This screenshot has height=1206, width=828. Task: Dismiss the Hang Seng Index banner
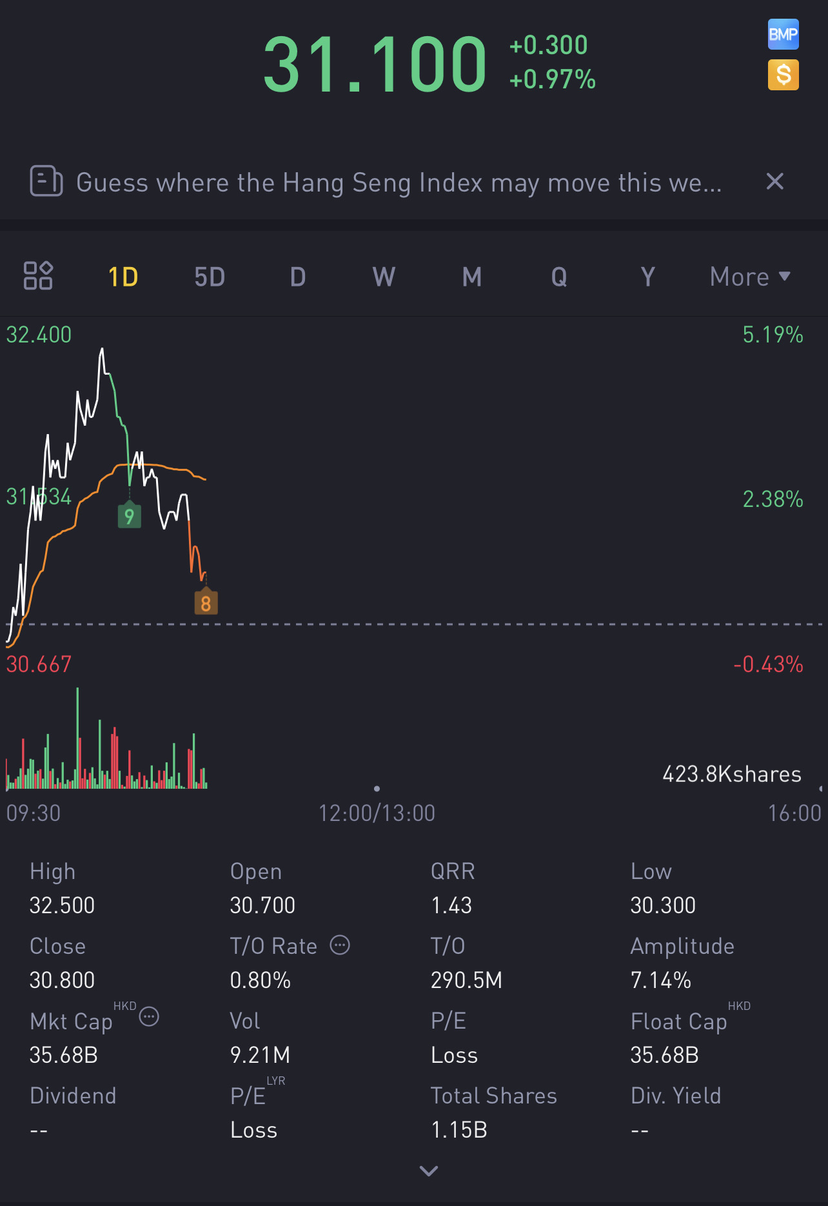click(x=774, y=182)
